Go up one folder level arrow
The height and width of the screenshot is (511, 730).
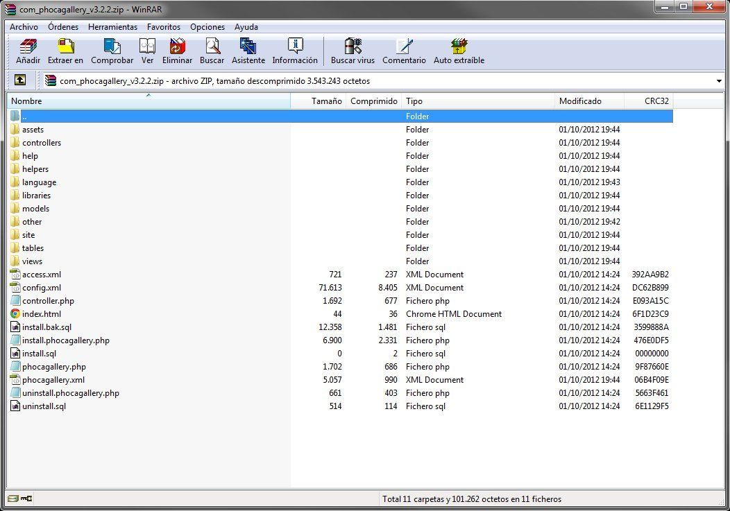(x=20, y=80)
